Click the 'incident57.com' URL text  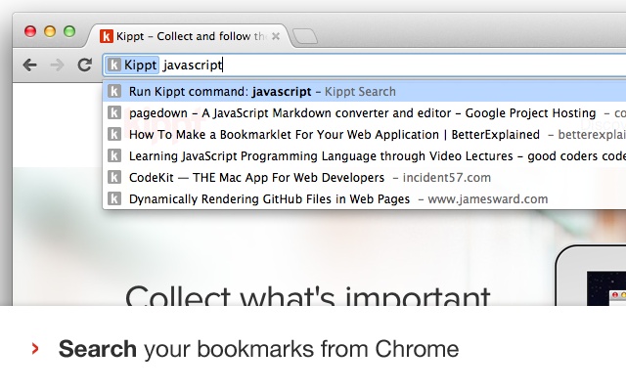(447, 178)
